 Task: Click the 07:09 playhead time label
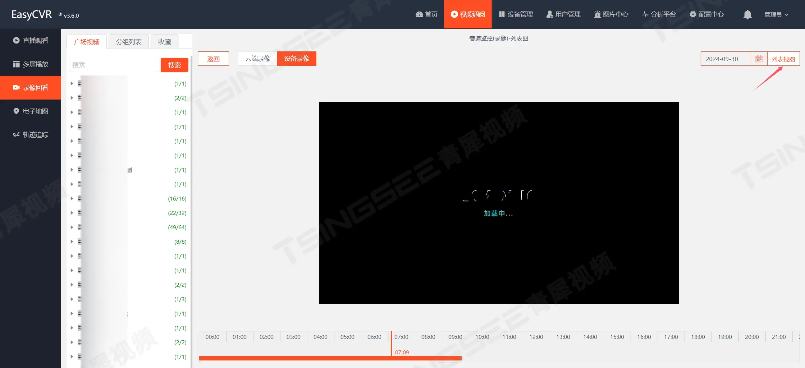pyautogui.click(x=402, y=353)
